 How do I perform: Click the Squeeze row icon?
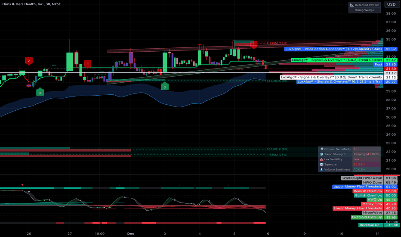pos(321,165)
